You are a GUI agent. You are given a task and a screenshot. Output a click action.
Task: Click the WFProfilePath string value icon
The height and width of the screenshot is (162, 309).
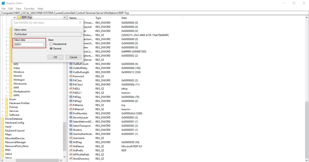click(x=71, y=154)
